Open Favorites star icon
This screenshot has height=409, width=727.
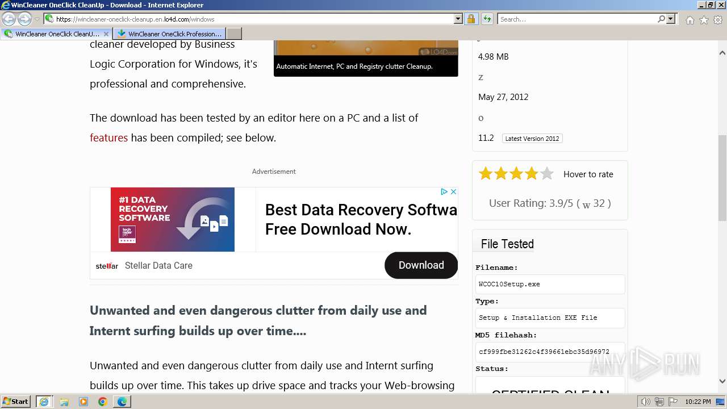[x=704, y=20]
